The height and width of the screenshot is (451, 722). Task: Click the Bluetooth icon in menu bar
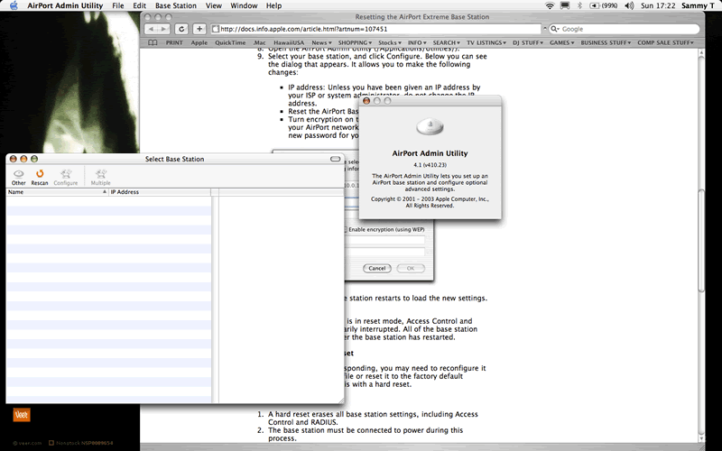579,5
